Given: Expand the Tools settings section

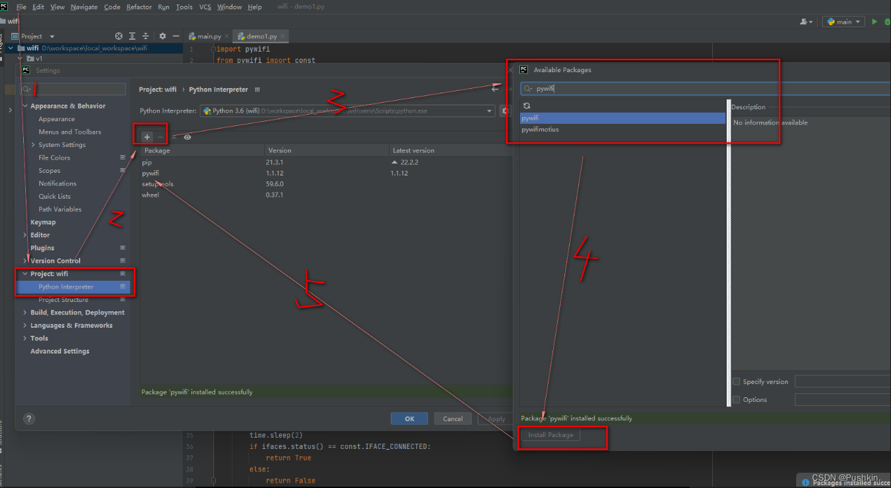Looking at the screenshot, I should point(25,338).
